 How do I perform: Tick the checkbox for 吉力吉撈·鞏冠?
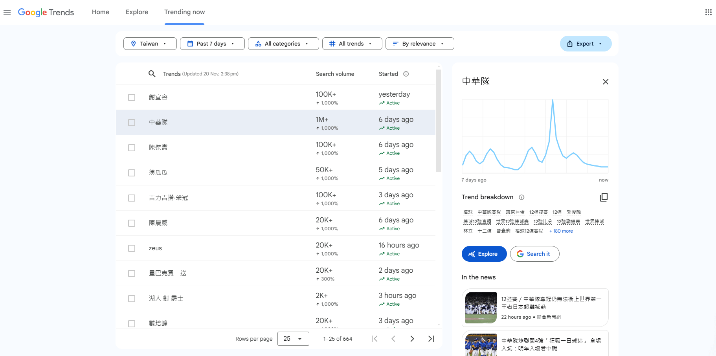point(132,198)
